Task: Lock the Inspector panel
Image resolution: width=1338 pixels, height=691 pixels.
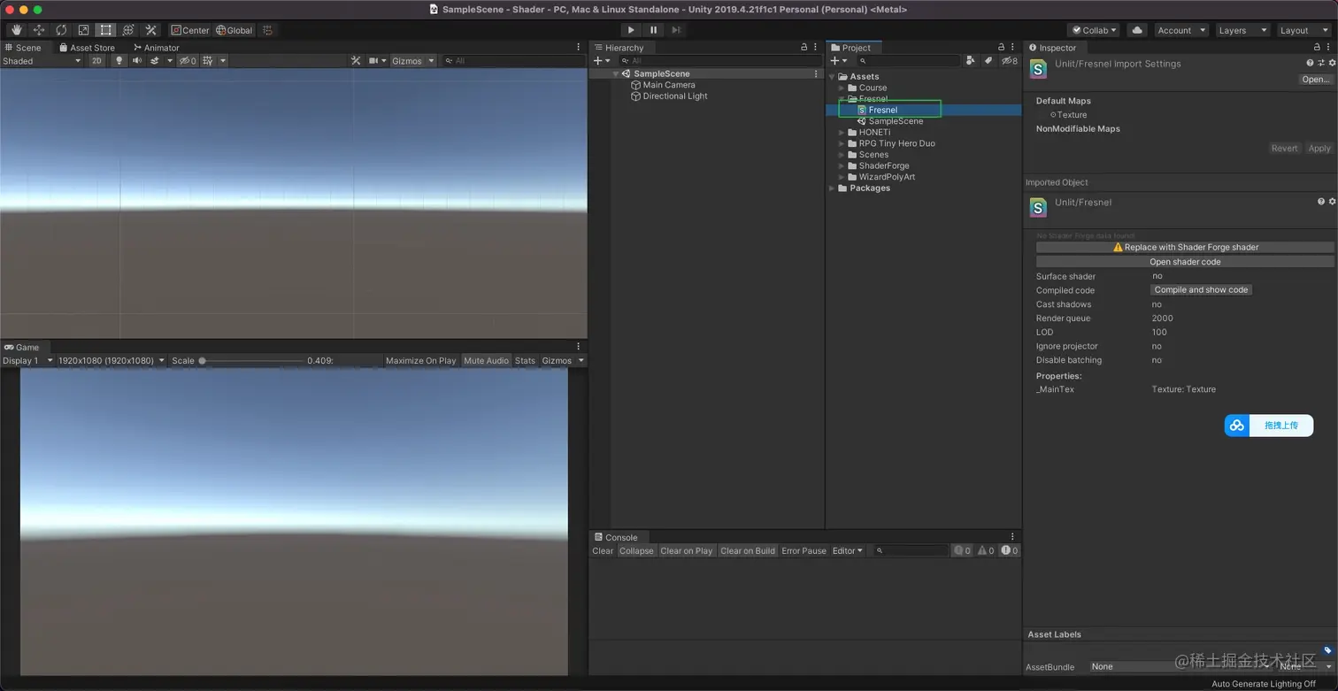Action: pyautogui.click(x=1317, y=48)
